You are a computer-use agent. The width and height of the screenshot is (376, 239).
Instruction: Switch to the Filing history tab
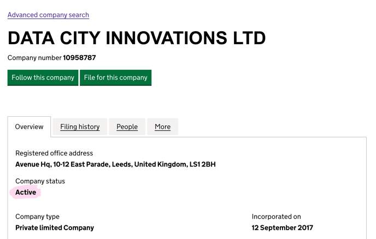[80, 127]
